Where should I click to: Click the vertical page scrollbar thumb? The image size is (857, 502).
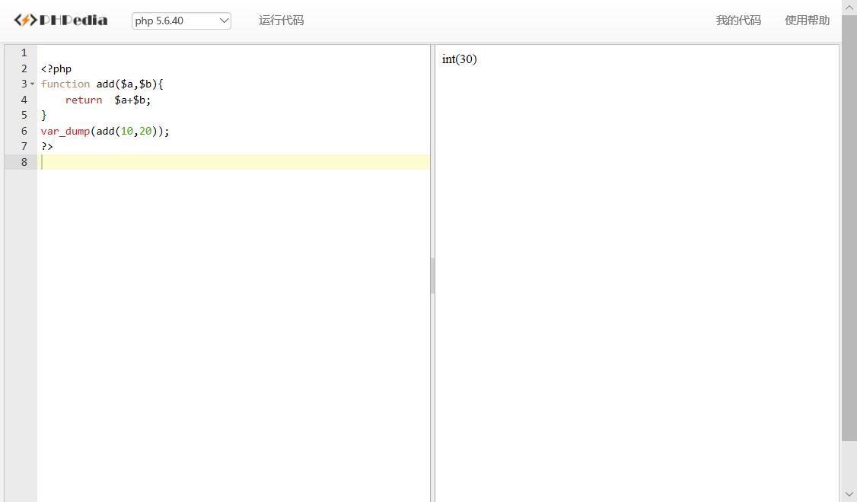(x=849, y=228)
